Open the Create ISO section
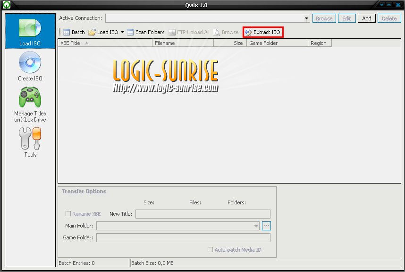 click(x=30, y=66)
